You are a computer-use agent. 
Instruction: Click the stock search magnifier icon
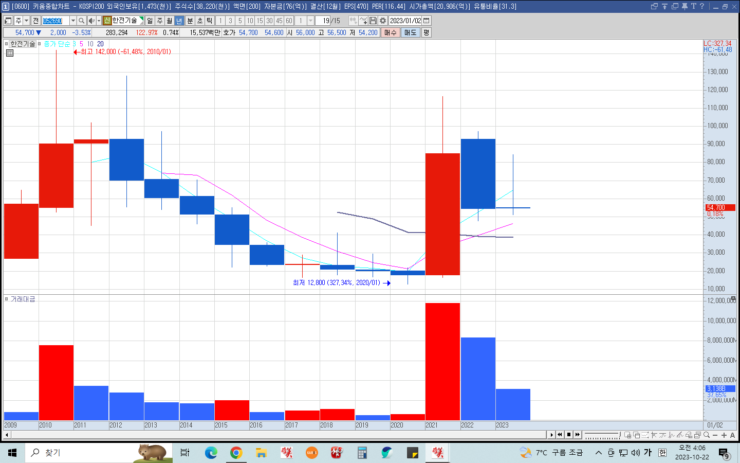(81, 21)
